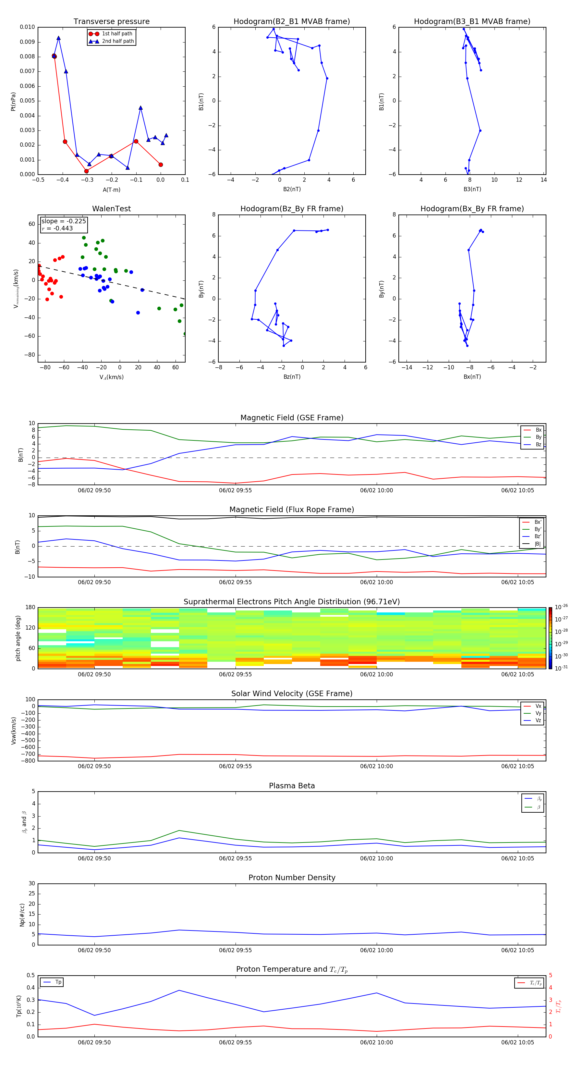The image size is (584, 1071).
Task: Click the 'Transverse pressure' plot title
Action: tap(111, 21)
